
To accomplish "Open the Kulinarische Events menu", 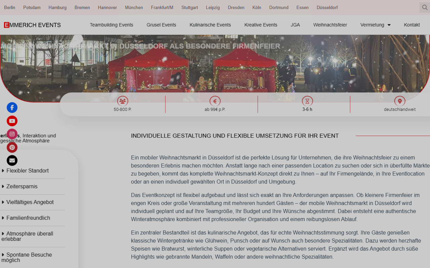I will 210,25.
